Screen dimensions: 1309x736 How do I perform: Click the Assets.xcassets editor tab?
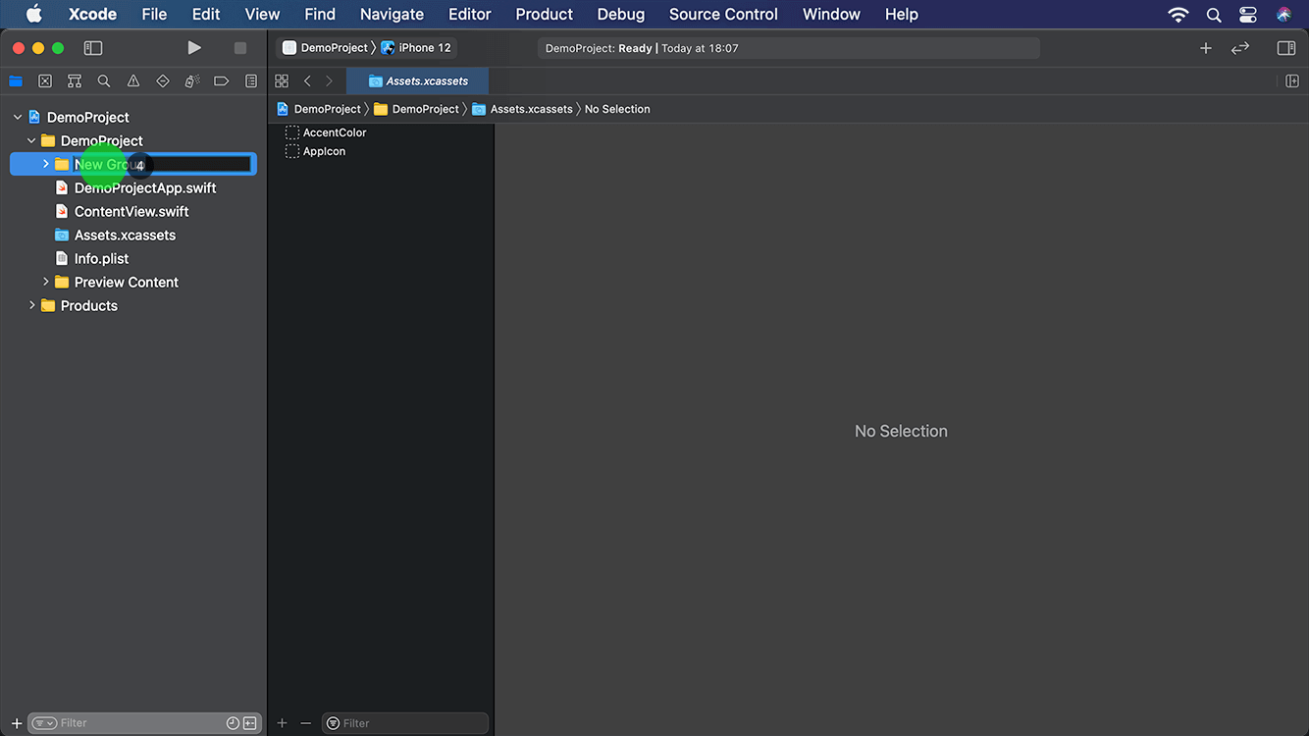click(418, 81)
